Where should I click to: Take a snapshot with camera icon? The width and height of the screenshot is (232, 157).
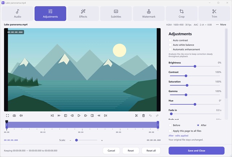(14, 115)
